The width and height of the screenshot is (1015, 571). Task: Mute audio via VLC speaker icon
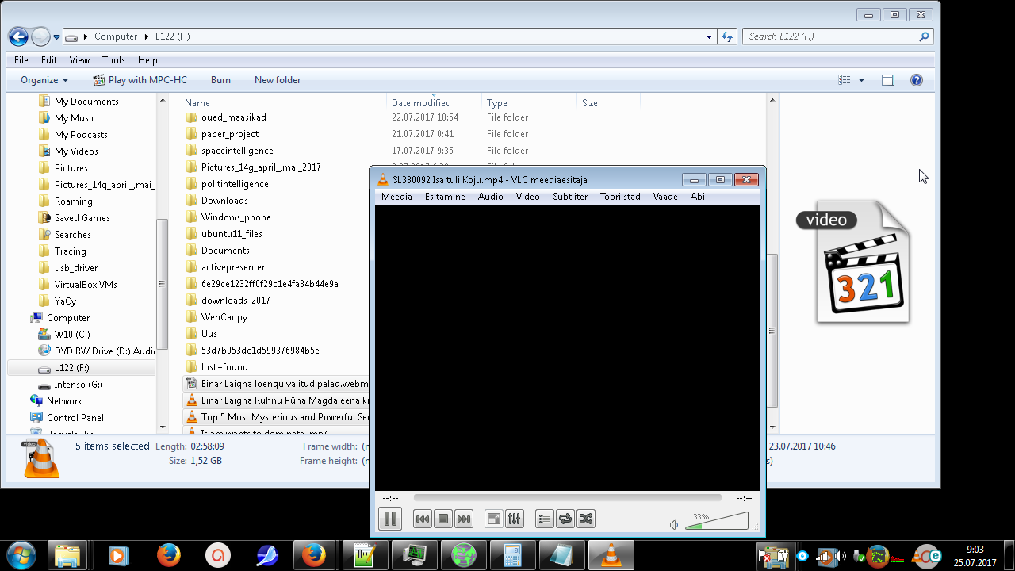[674, 525]
